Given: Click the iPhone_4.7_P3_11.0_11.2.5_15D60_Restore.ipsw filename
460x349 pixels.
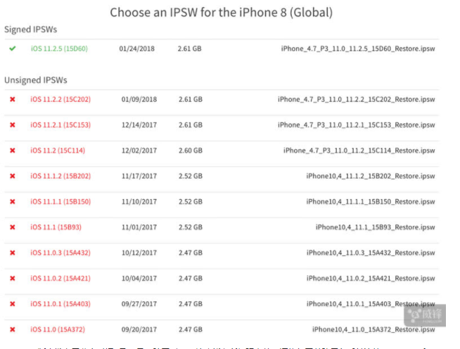Looking at the screenshot, I should click(x=357, y=49).
